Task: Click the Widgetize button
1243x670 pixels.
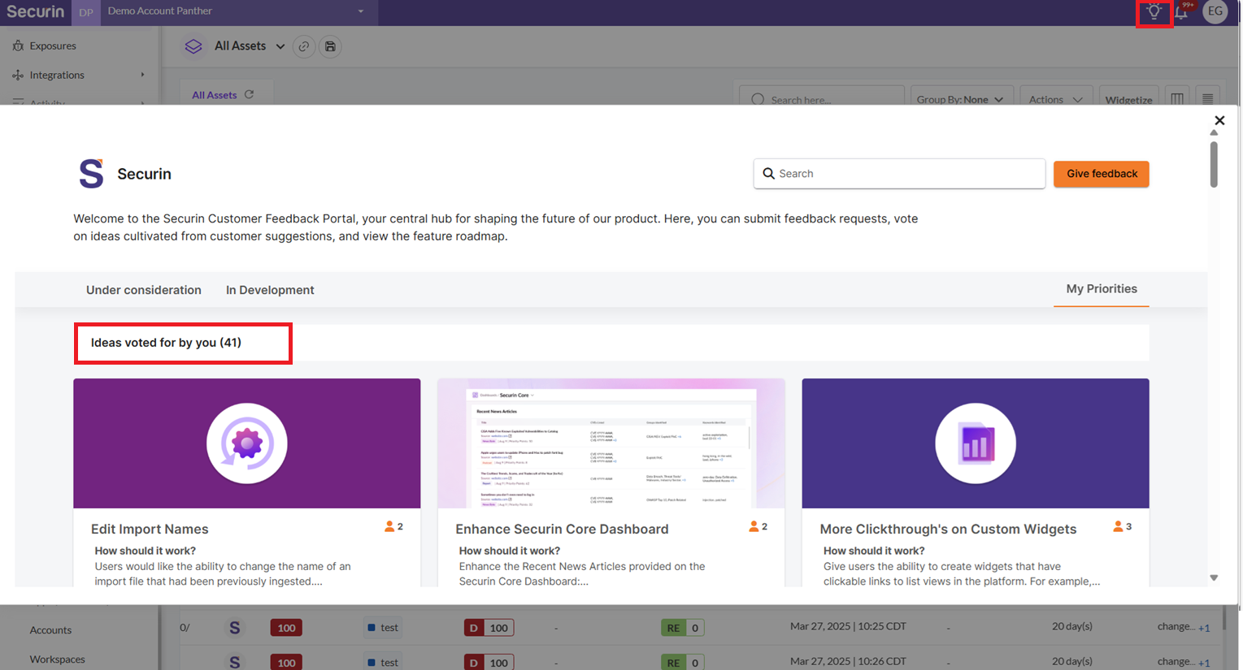Action: click(1128, 99)
